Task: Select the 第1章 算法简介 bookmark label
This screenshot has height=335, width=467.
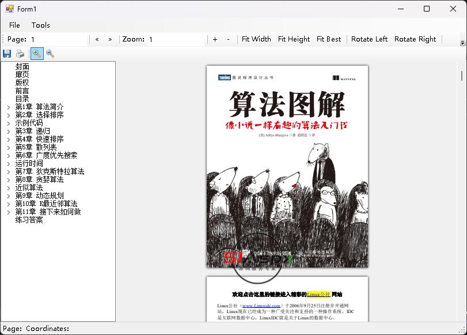Action: coord(40,107)
